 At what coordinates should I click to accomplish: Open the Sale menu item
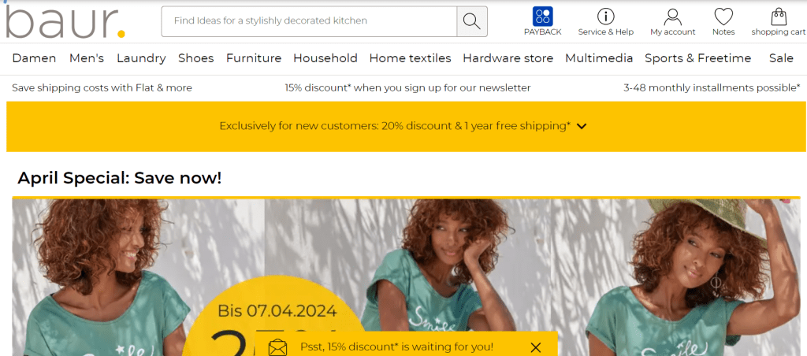click(781, 58)
